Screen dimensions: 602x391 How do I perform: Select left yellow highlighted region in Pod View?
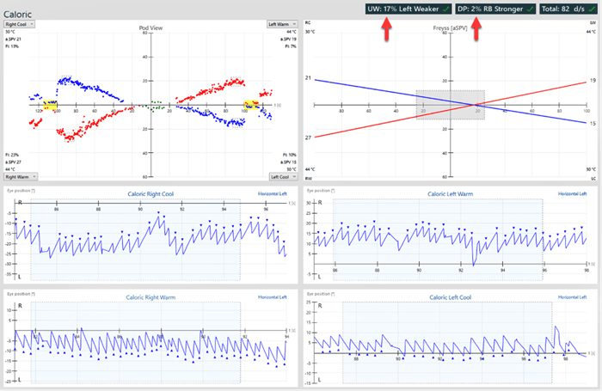coord(52,104)
